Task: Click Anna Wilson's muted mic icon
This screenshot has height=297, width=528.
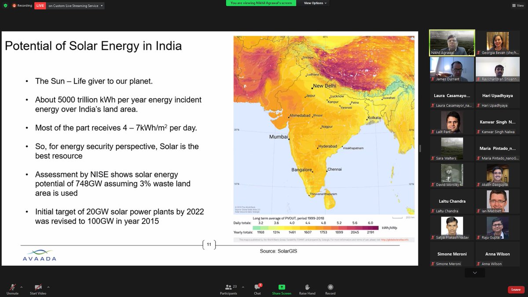Action: pos(479,264)
